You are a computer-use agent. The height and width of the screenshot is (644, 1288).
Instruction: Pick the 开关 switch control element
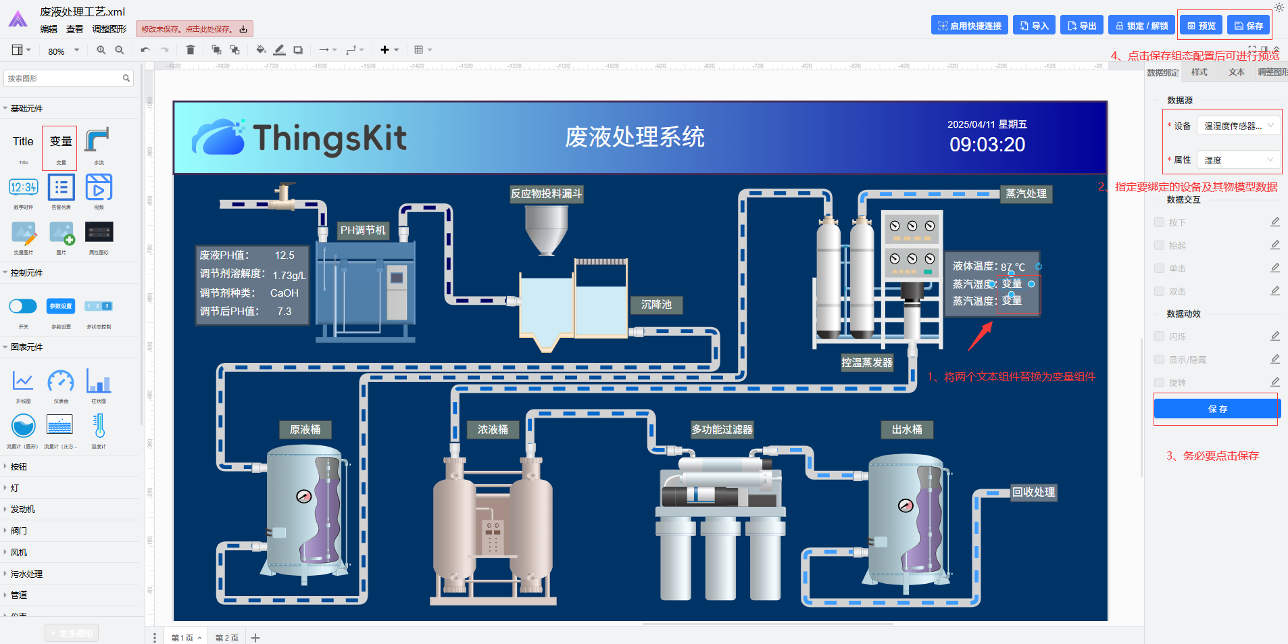(23, 312)
